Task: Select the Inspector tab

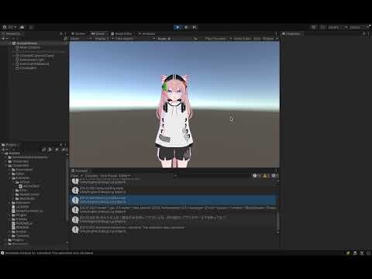Action: click(291, 34)
